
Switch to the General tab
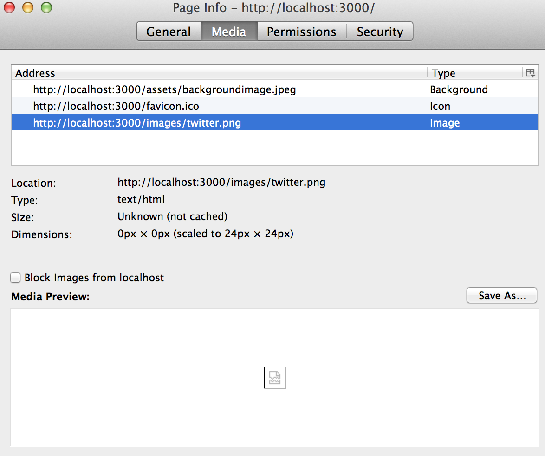pos(169,32)
